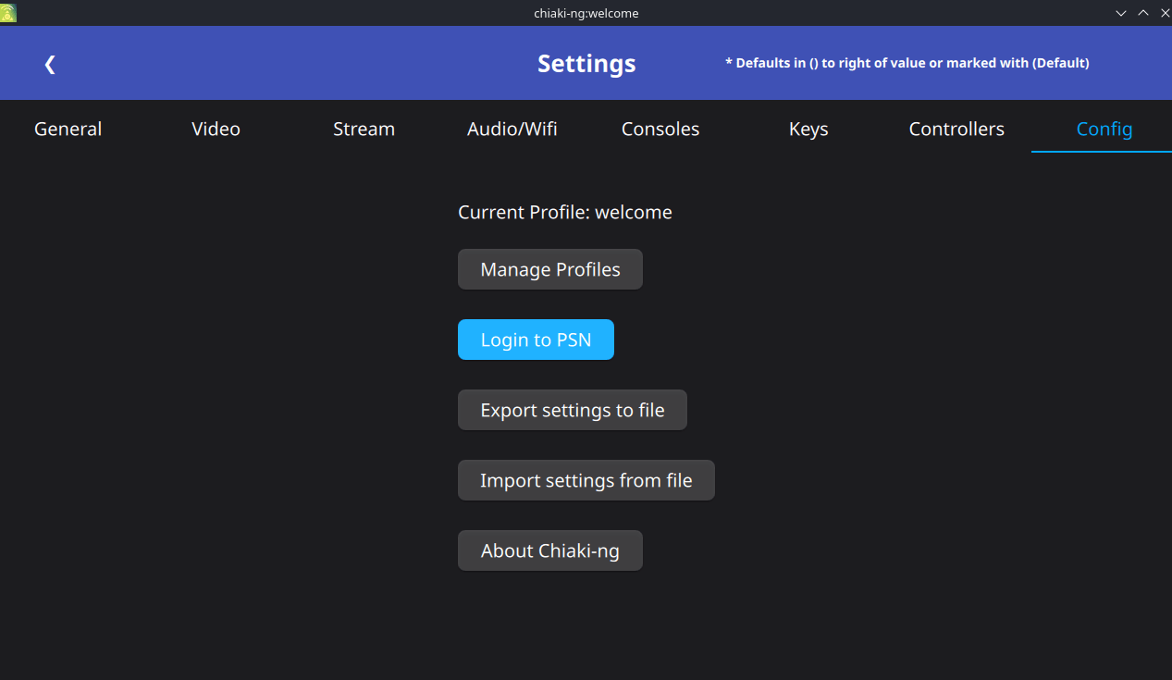
Task: Open the Controllers tab
Action: click(956, 130)
